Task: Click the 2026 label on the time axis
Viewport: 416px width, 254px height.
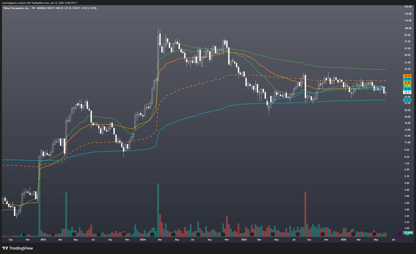Action: 343,239
